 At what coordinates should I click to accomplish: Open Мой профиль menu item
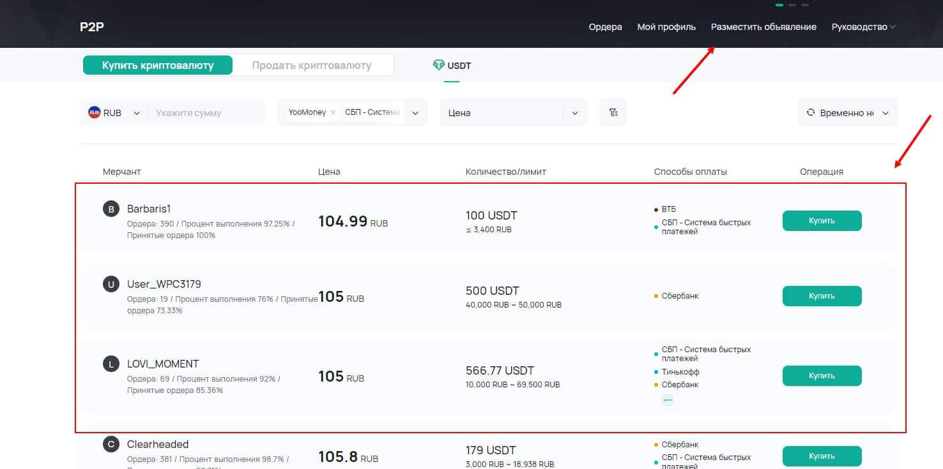point(666,27)
